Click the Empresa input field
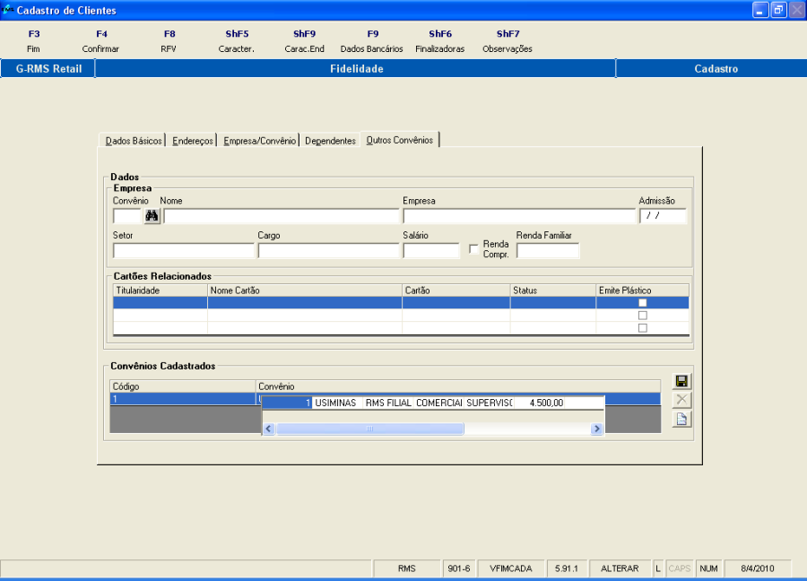Viewport: 807px width, 581px height. click(x=519, y=216)
